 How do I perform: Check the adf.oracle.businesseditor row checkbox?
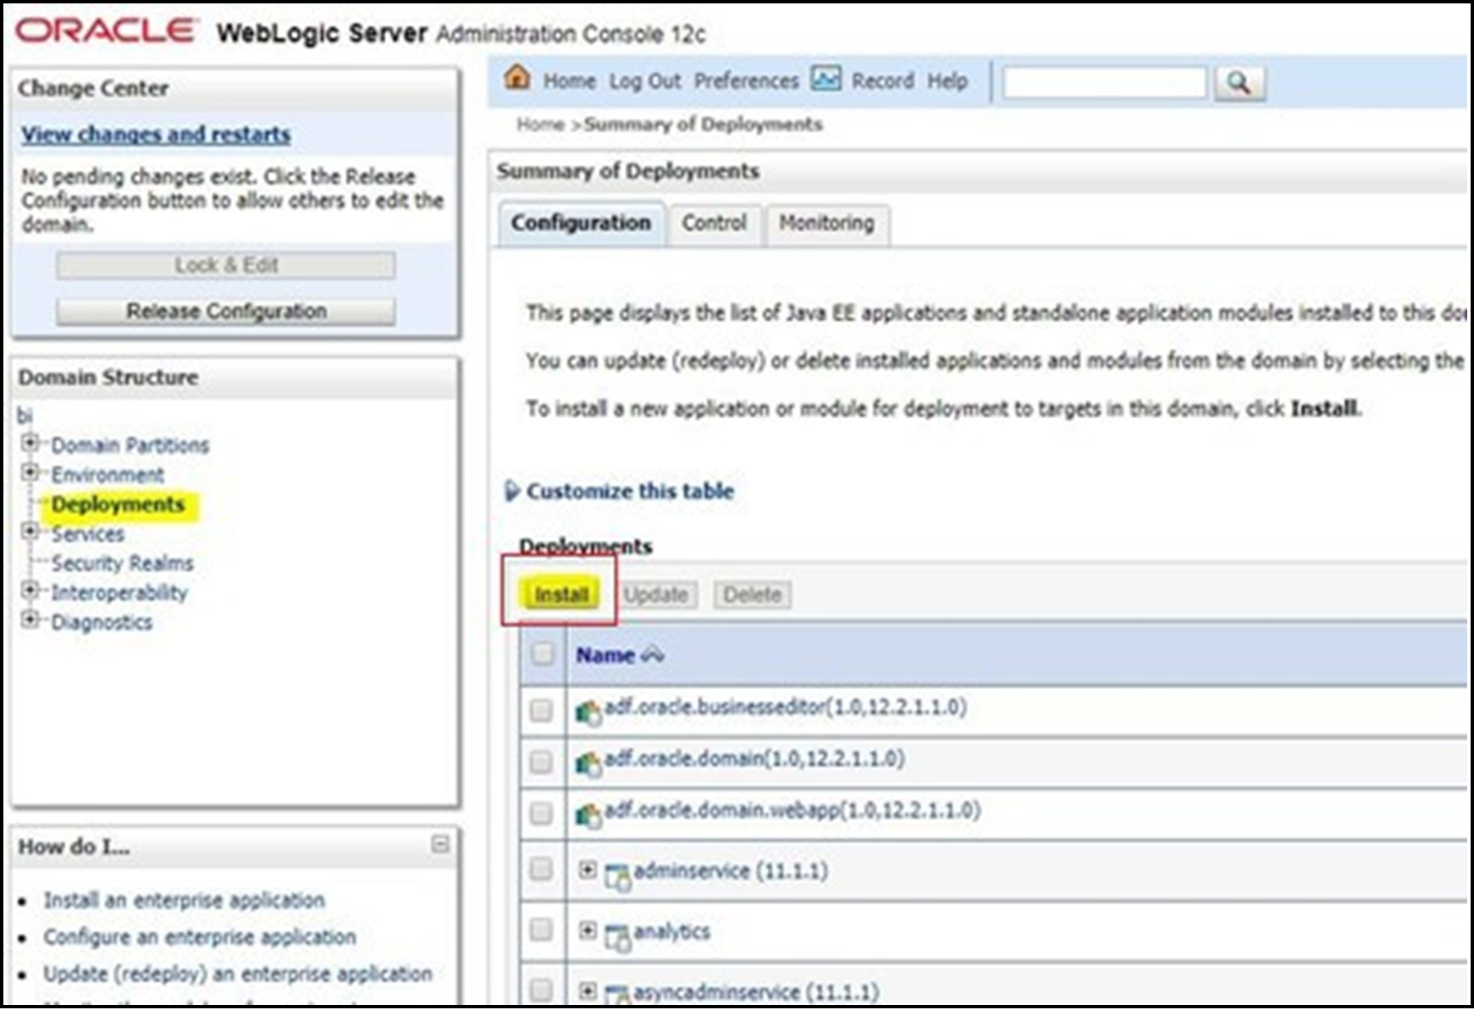click(541, 709)
